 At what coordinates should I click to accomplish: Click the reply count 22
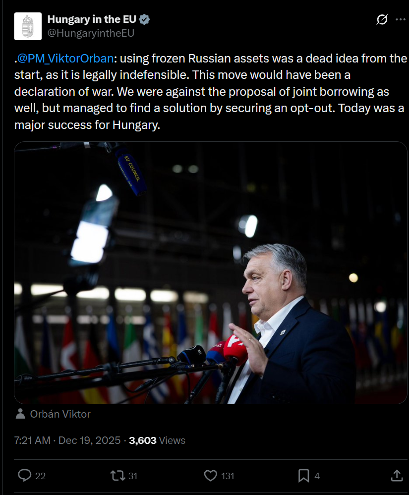pyautogui.click(x=41, y=476)
